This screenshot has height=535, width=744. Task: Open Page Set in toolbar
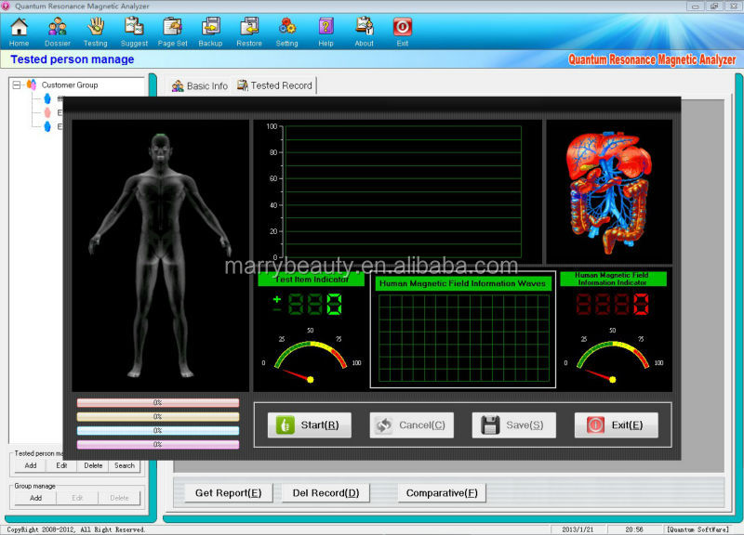[x=172, y=28]
